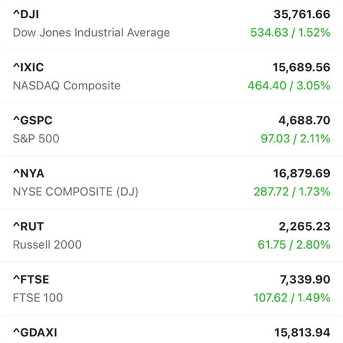The height and width of the screenshot is (343, 343).
Task: Open the ^IXIC ticker symbol
Action: tap(29, 67)
